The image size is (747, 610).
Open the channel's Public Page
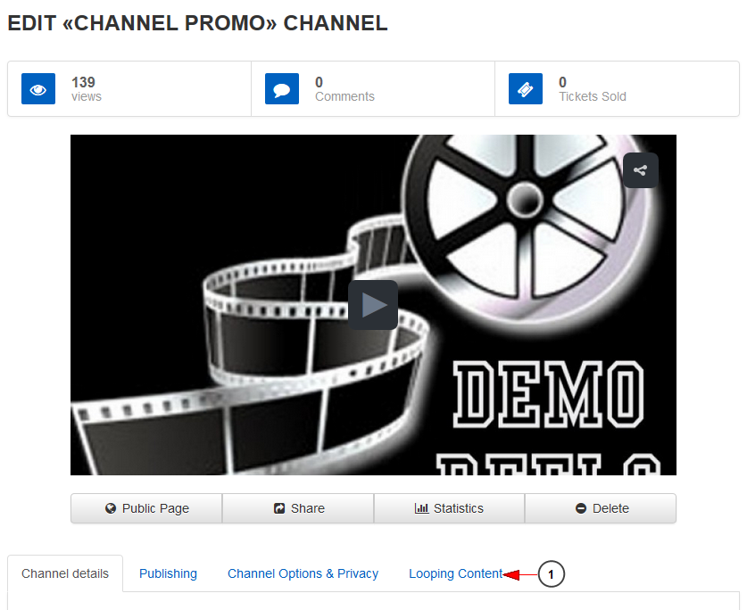pos(146,508)
